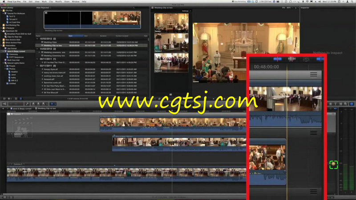The height and width of the screenshot is (200, 356).
Task: Expand the People folder
Action: [5, 66]
